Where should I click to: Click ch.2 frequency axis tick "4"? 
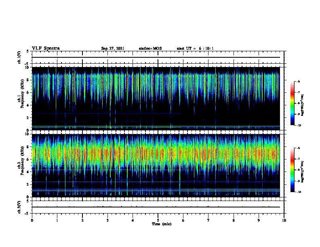28,172
